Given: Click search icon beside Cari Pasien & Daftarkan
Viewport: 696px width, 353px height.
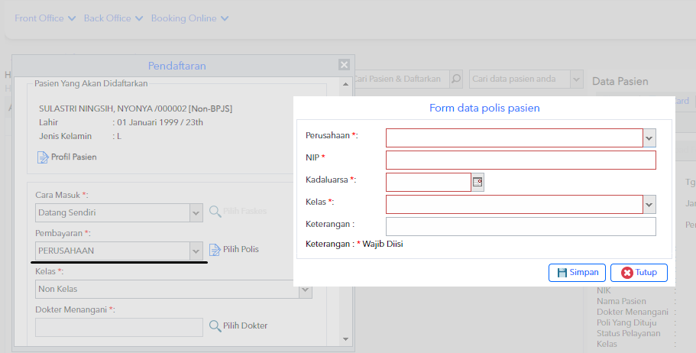Looking at the screenshot, I should coord(455,79).
